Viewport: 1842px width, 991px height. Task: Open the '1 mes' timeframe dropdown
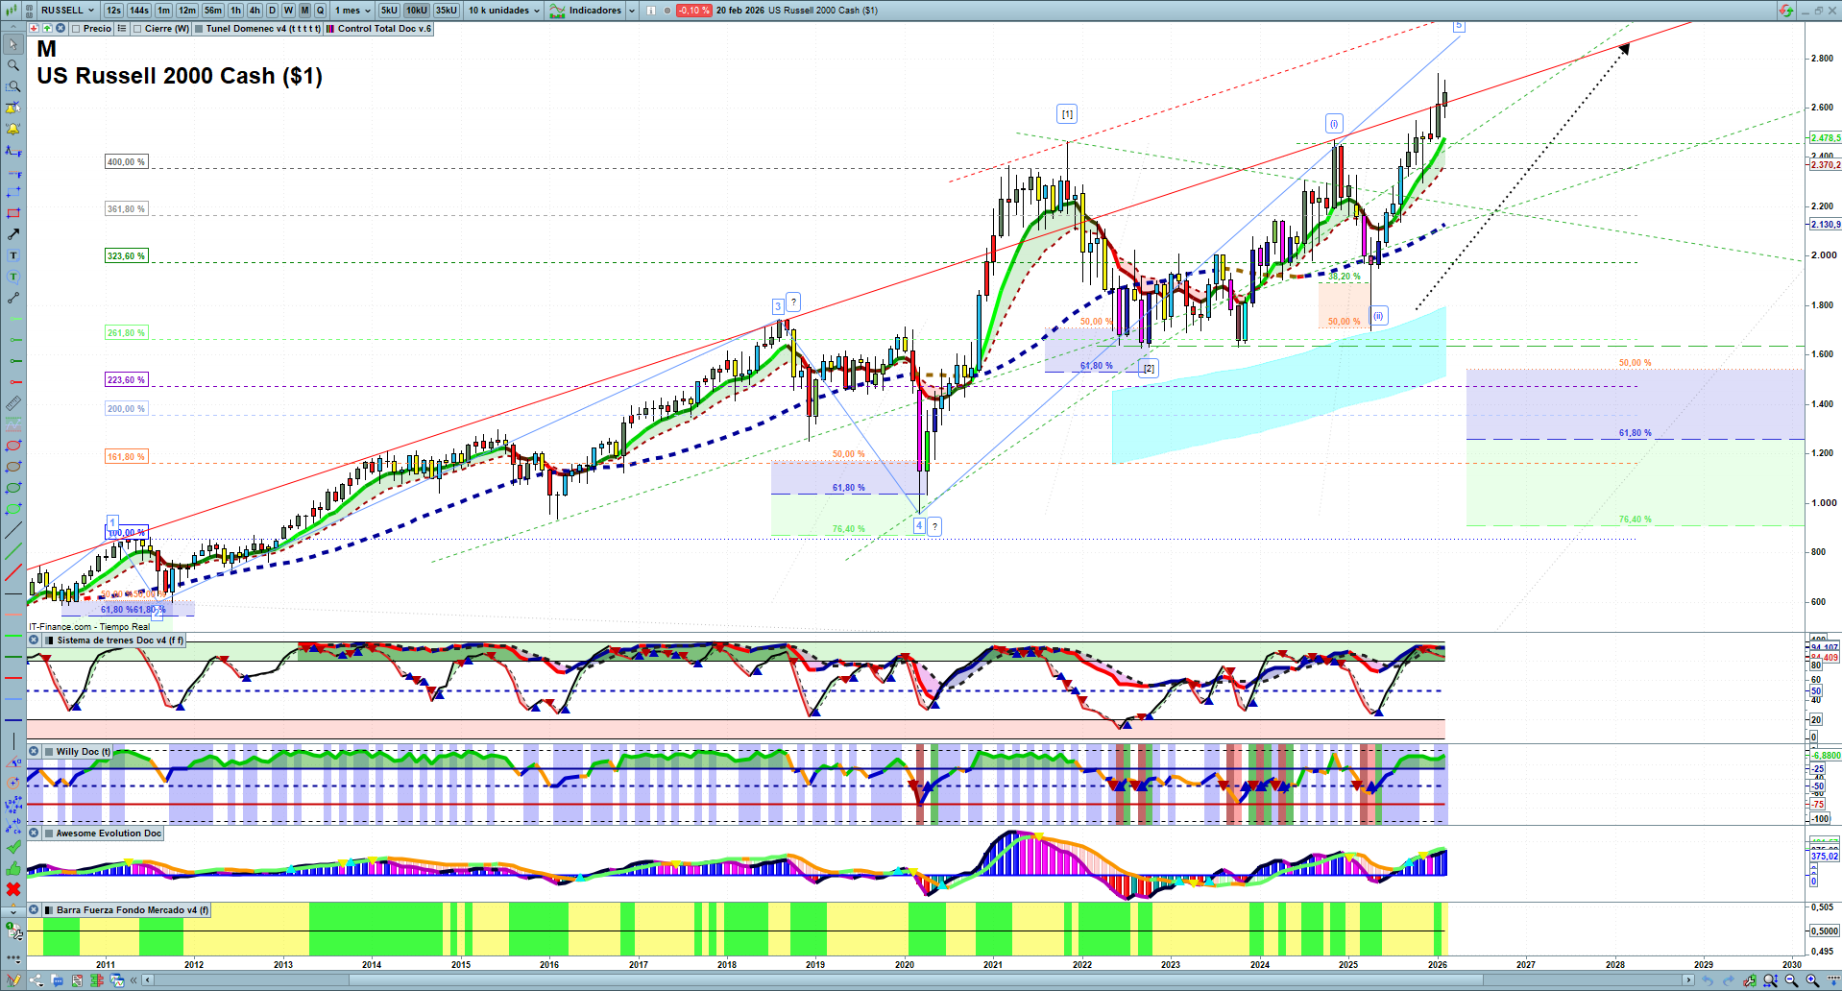coord(352,11)
